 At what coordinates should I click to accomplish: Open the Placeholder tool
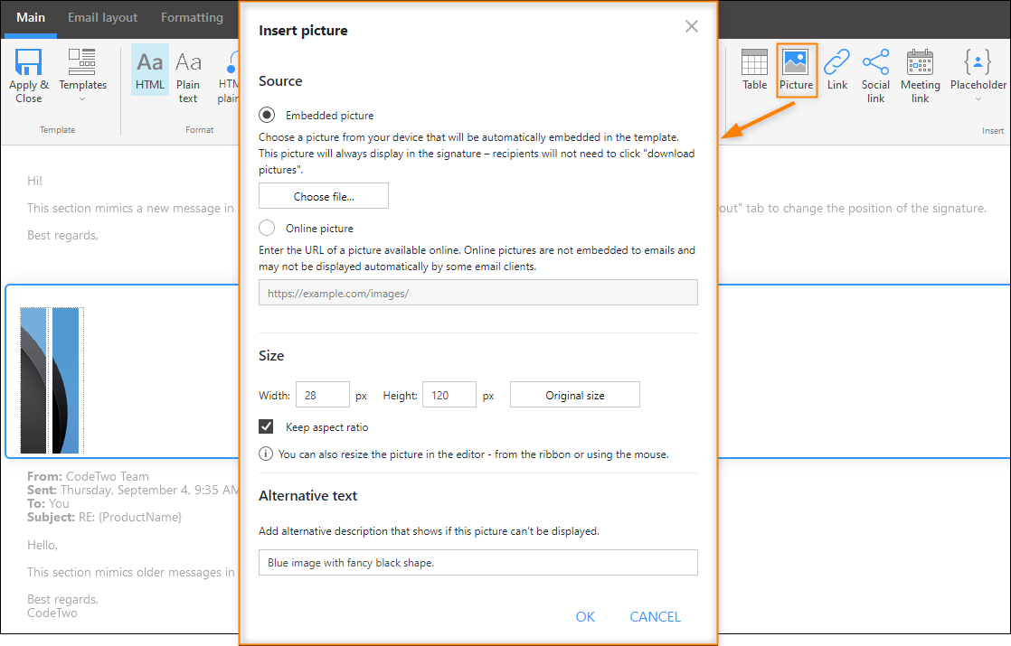pos(978,70)
